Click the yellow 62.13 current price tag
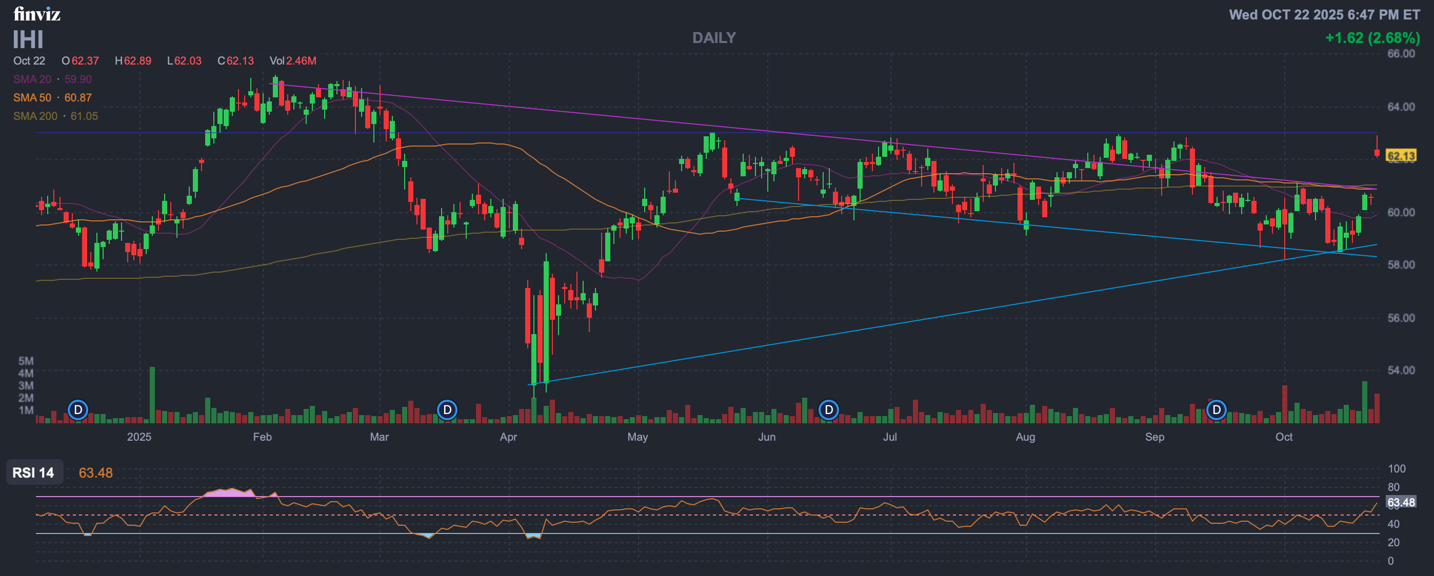Image resolution: width=1434 pixels, height=576 pixels. pyautogui.click(x=1401, y=156)
